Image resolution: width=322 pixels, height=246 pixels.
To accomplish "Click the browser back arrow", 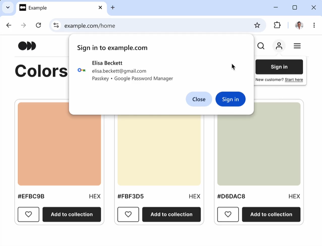I will (x=9, y=25).
